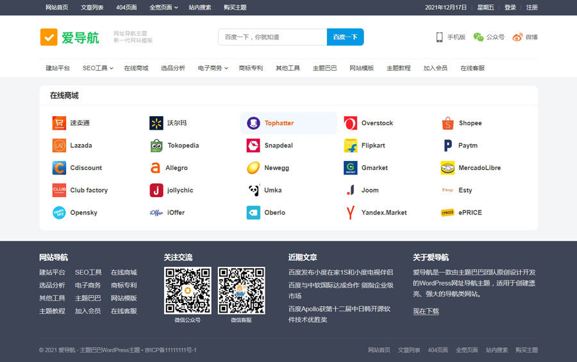The width and height of the screenshot is (577, 362).
Task: Go to 在线商城 in the navigation menu
Action: click(x=136, y=68)
